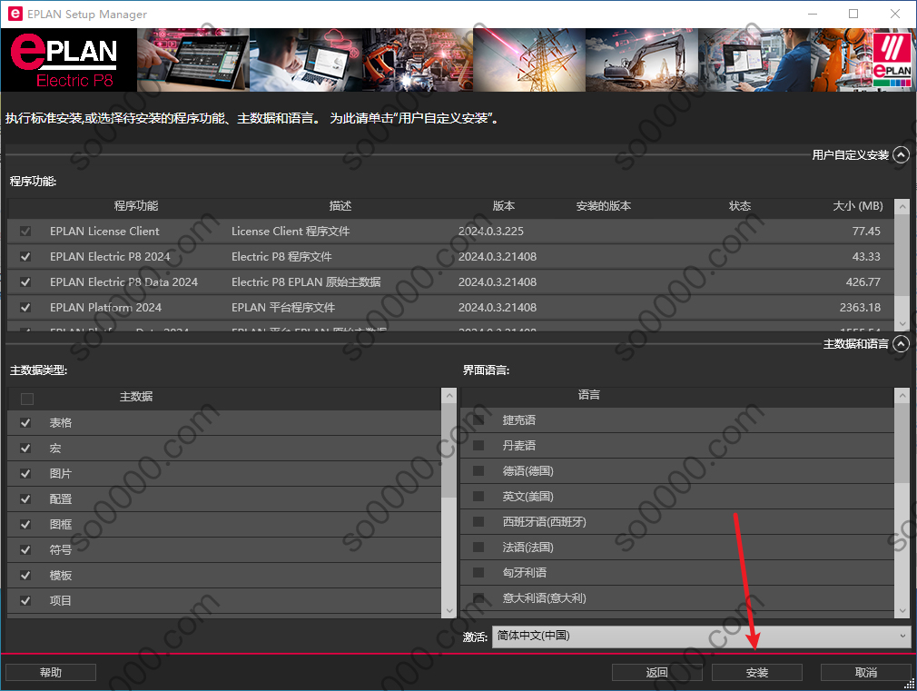Uncheck EPLAN Electric P8 Data 2024 checkbox
This screenshot has width=917, height=691.
pos(25,282)
